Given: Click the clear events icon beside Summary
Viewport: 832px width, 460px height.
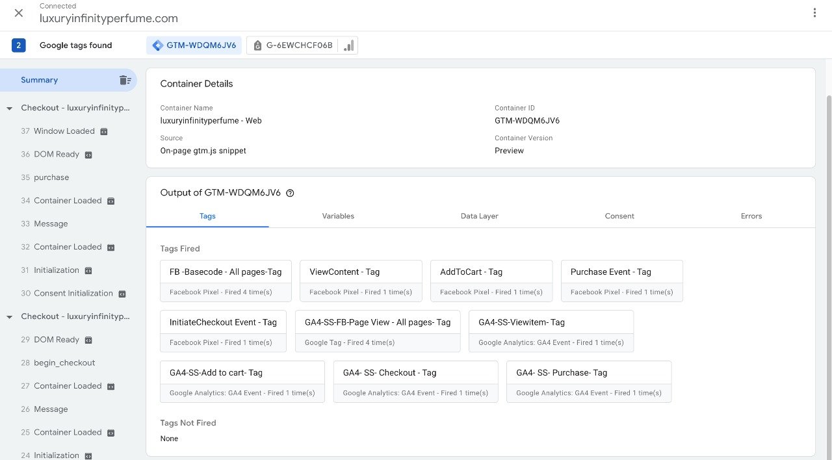Looking at the screenshot, I should 125,80.
